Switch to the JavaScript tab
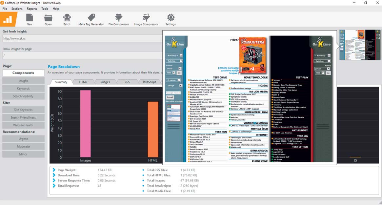This screenshot has width=382, height=205. coord(149,82)
